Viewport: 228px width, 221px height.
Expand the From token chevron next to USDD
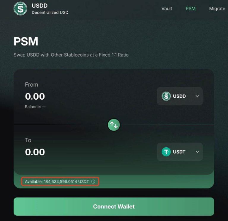tap(197, 96)
